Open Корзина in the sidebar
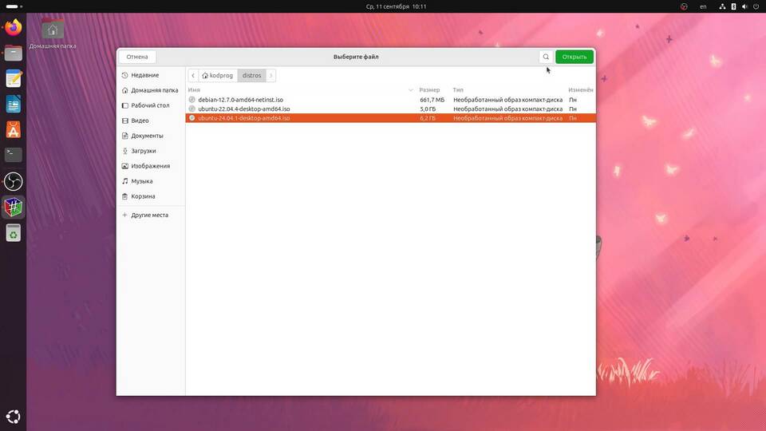Viewport: 766px width, 431px height. coord(143,196)
